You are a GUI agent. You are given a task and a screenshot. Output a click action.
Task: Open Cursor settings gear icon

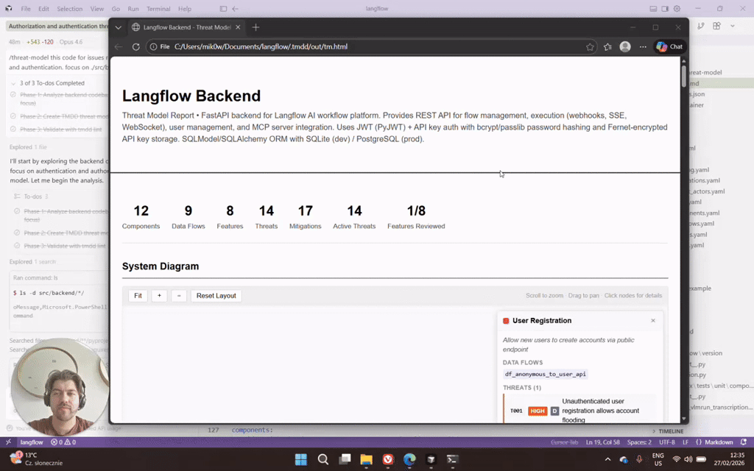677,9
